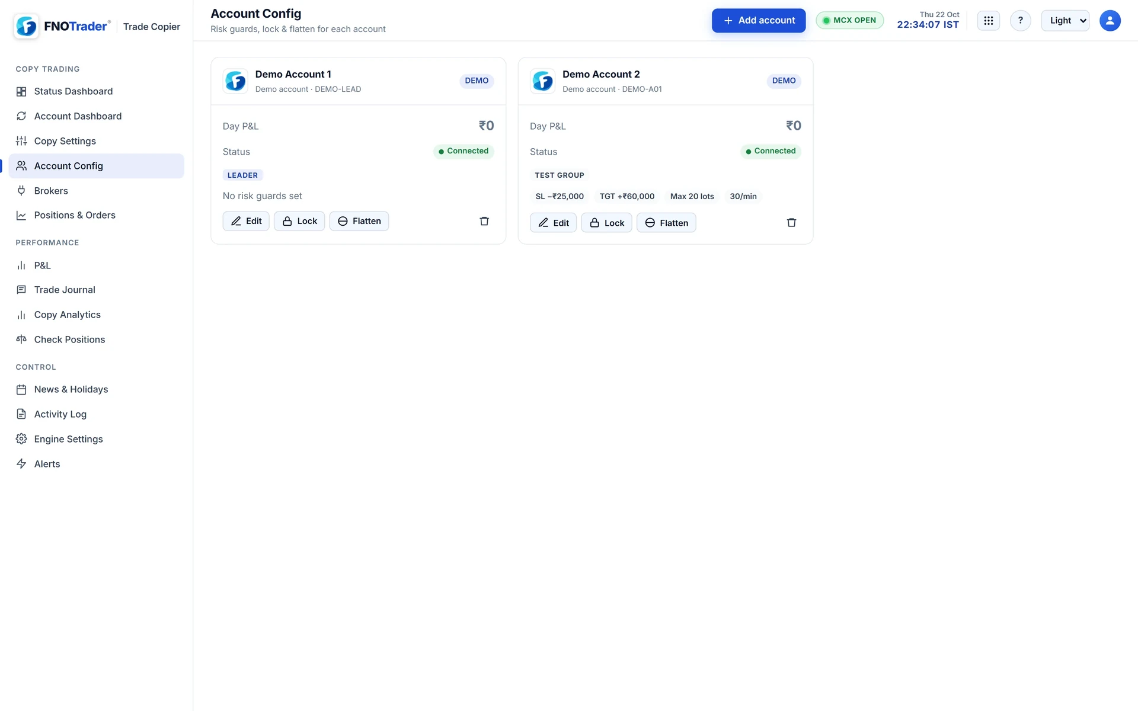Image resolution: width=1138 pixels, height=711 pixels.
Task: Click the LEADER tag on Demo Account 1
Action: [242, 175]
